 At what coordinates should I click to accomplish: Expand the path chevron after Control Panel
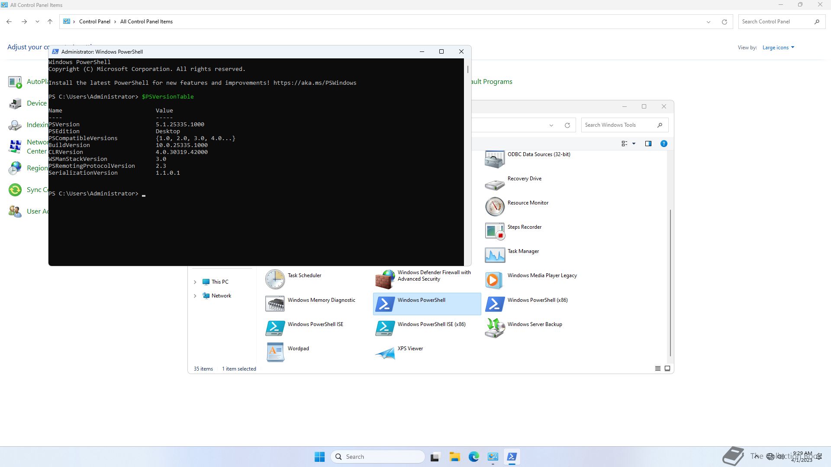coord(115,22)
